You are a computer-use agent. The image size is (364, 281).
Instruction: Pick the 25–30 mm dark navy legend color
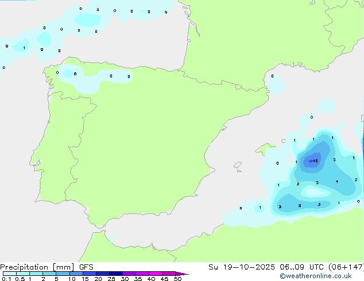(x=116, y=274)
